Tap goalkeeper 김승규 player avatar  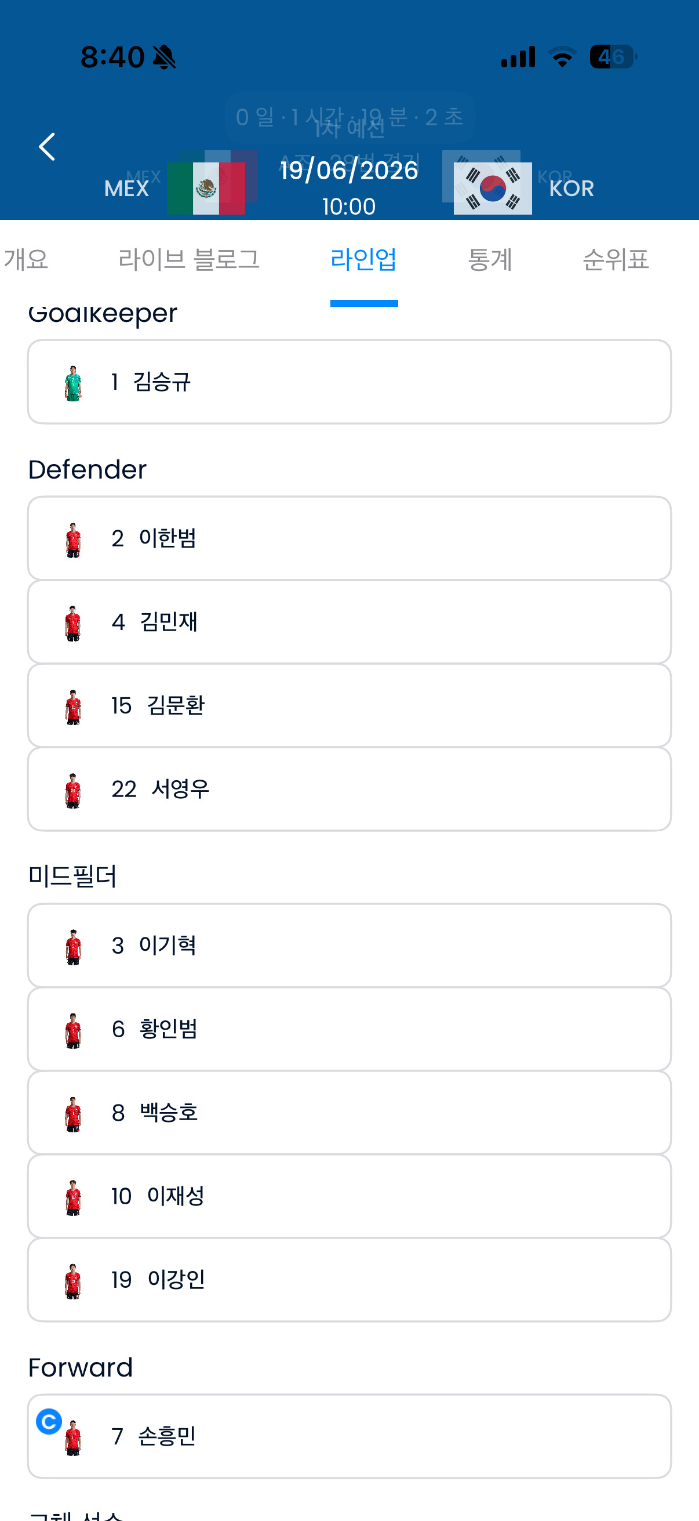(x=73, y=383)
